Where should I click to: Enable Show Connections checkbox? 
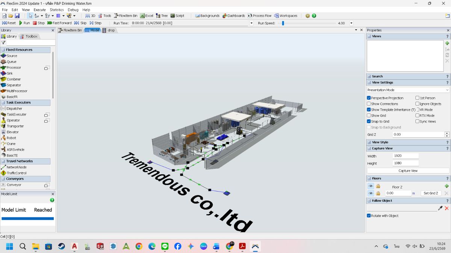point(369,104)
